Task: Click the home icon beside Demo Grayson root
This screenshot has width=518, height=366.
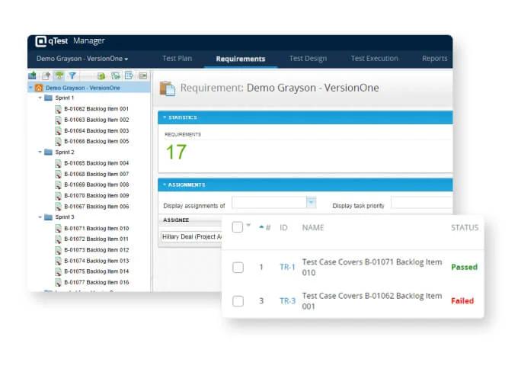Action: 39,88
